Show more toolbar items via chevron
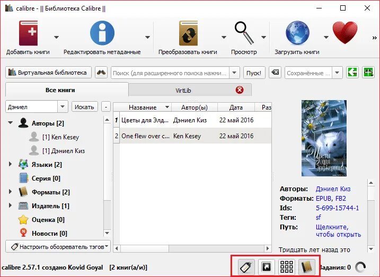This screenshot has width=380, height=277. (x=374, y=38)
